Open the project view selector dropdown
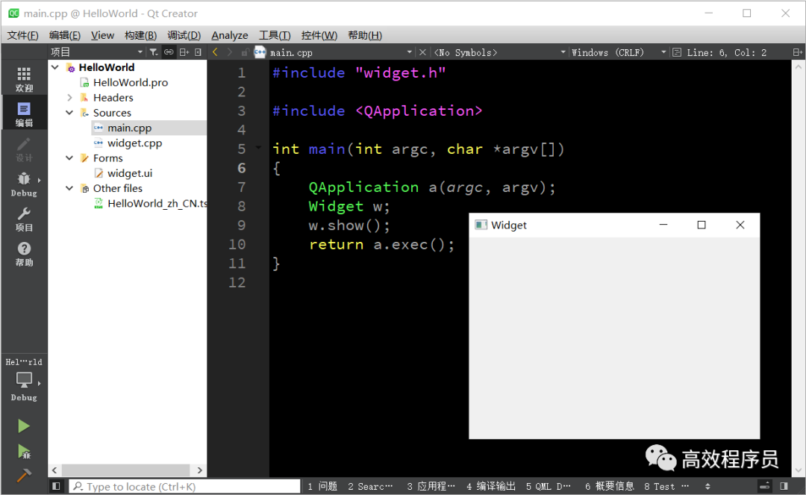The image size is (806, 495). click(96, 52)
